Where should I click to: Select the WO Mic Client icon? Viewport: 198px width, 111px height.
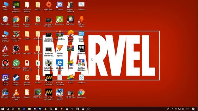tap(81, 22)
